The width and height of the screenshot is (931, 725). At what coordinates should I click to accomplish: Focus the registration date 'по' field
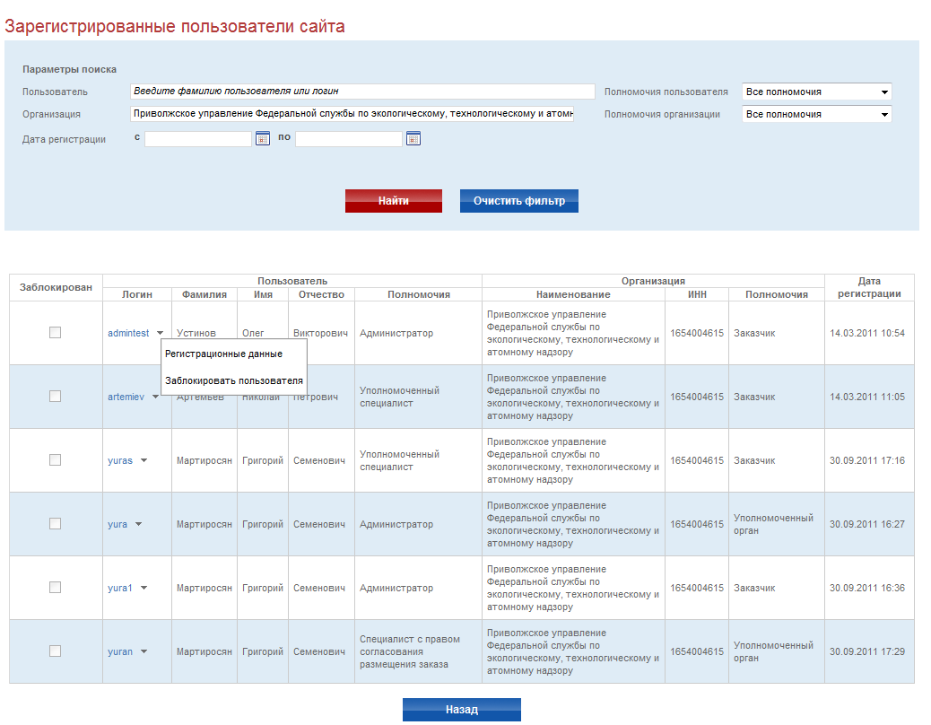pyautogui.click(x=349, y=139)
